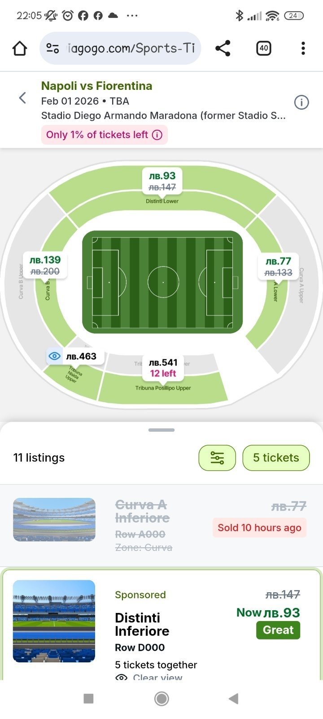The width and height of the screenshot is (323, 719).
Task: Tap info icon on tickets-left badge
Action: [x=157, y=135]
